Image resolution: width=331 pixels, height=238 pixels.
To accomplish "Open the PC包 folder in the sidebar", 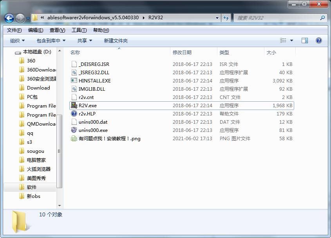I will [28, 97].
